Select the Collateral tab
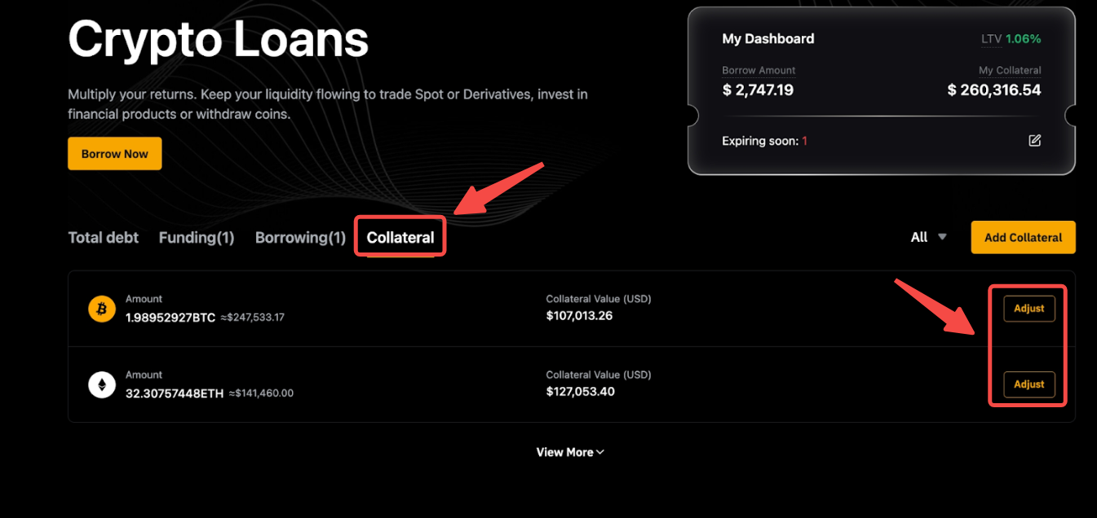The height and width of the screenshot is (518, 1097). point(400,238)
